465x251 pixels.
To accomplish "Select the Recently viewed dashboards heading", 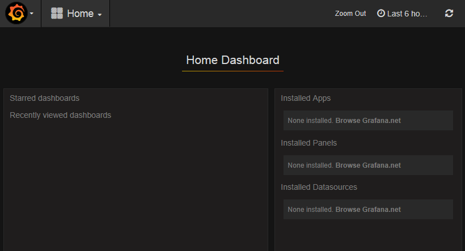I will [61, 115].
